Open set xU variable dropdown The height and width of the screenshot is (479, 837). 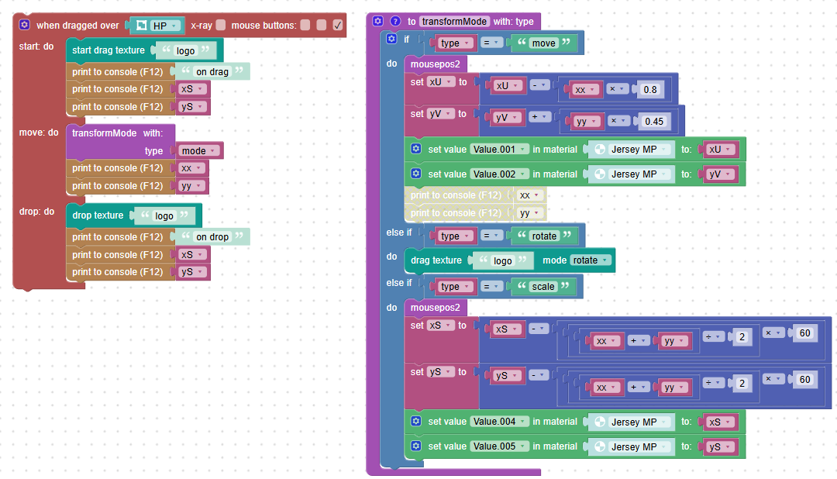pos(442,81)
